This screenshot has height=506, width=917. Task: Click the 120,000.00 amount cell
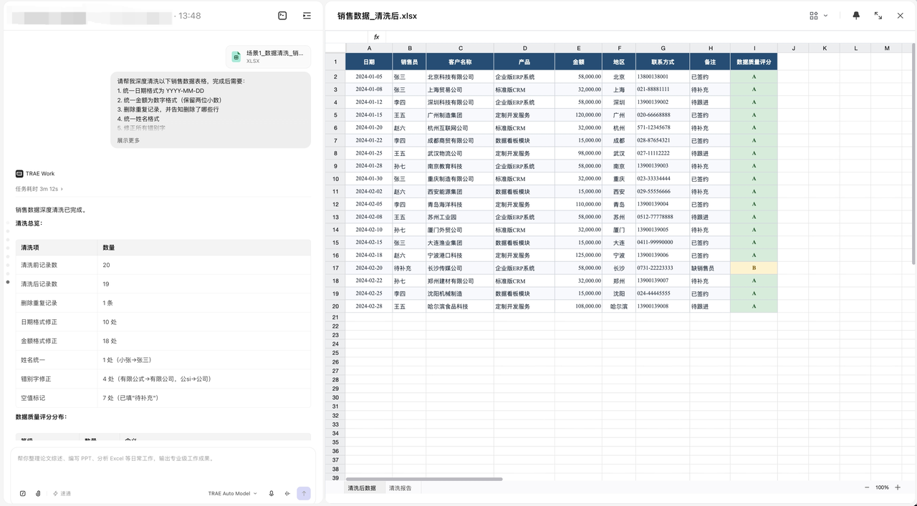579,115
